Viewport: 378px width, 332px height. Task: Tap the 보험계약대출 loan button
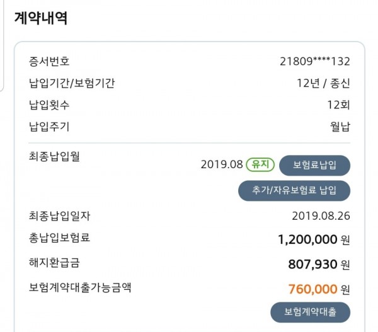tap(310, 312)
